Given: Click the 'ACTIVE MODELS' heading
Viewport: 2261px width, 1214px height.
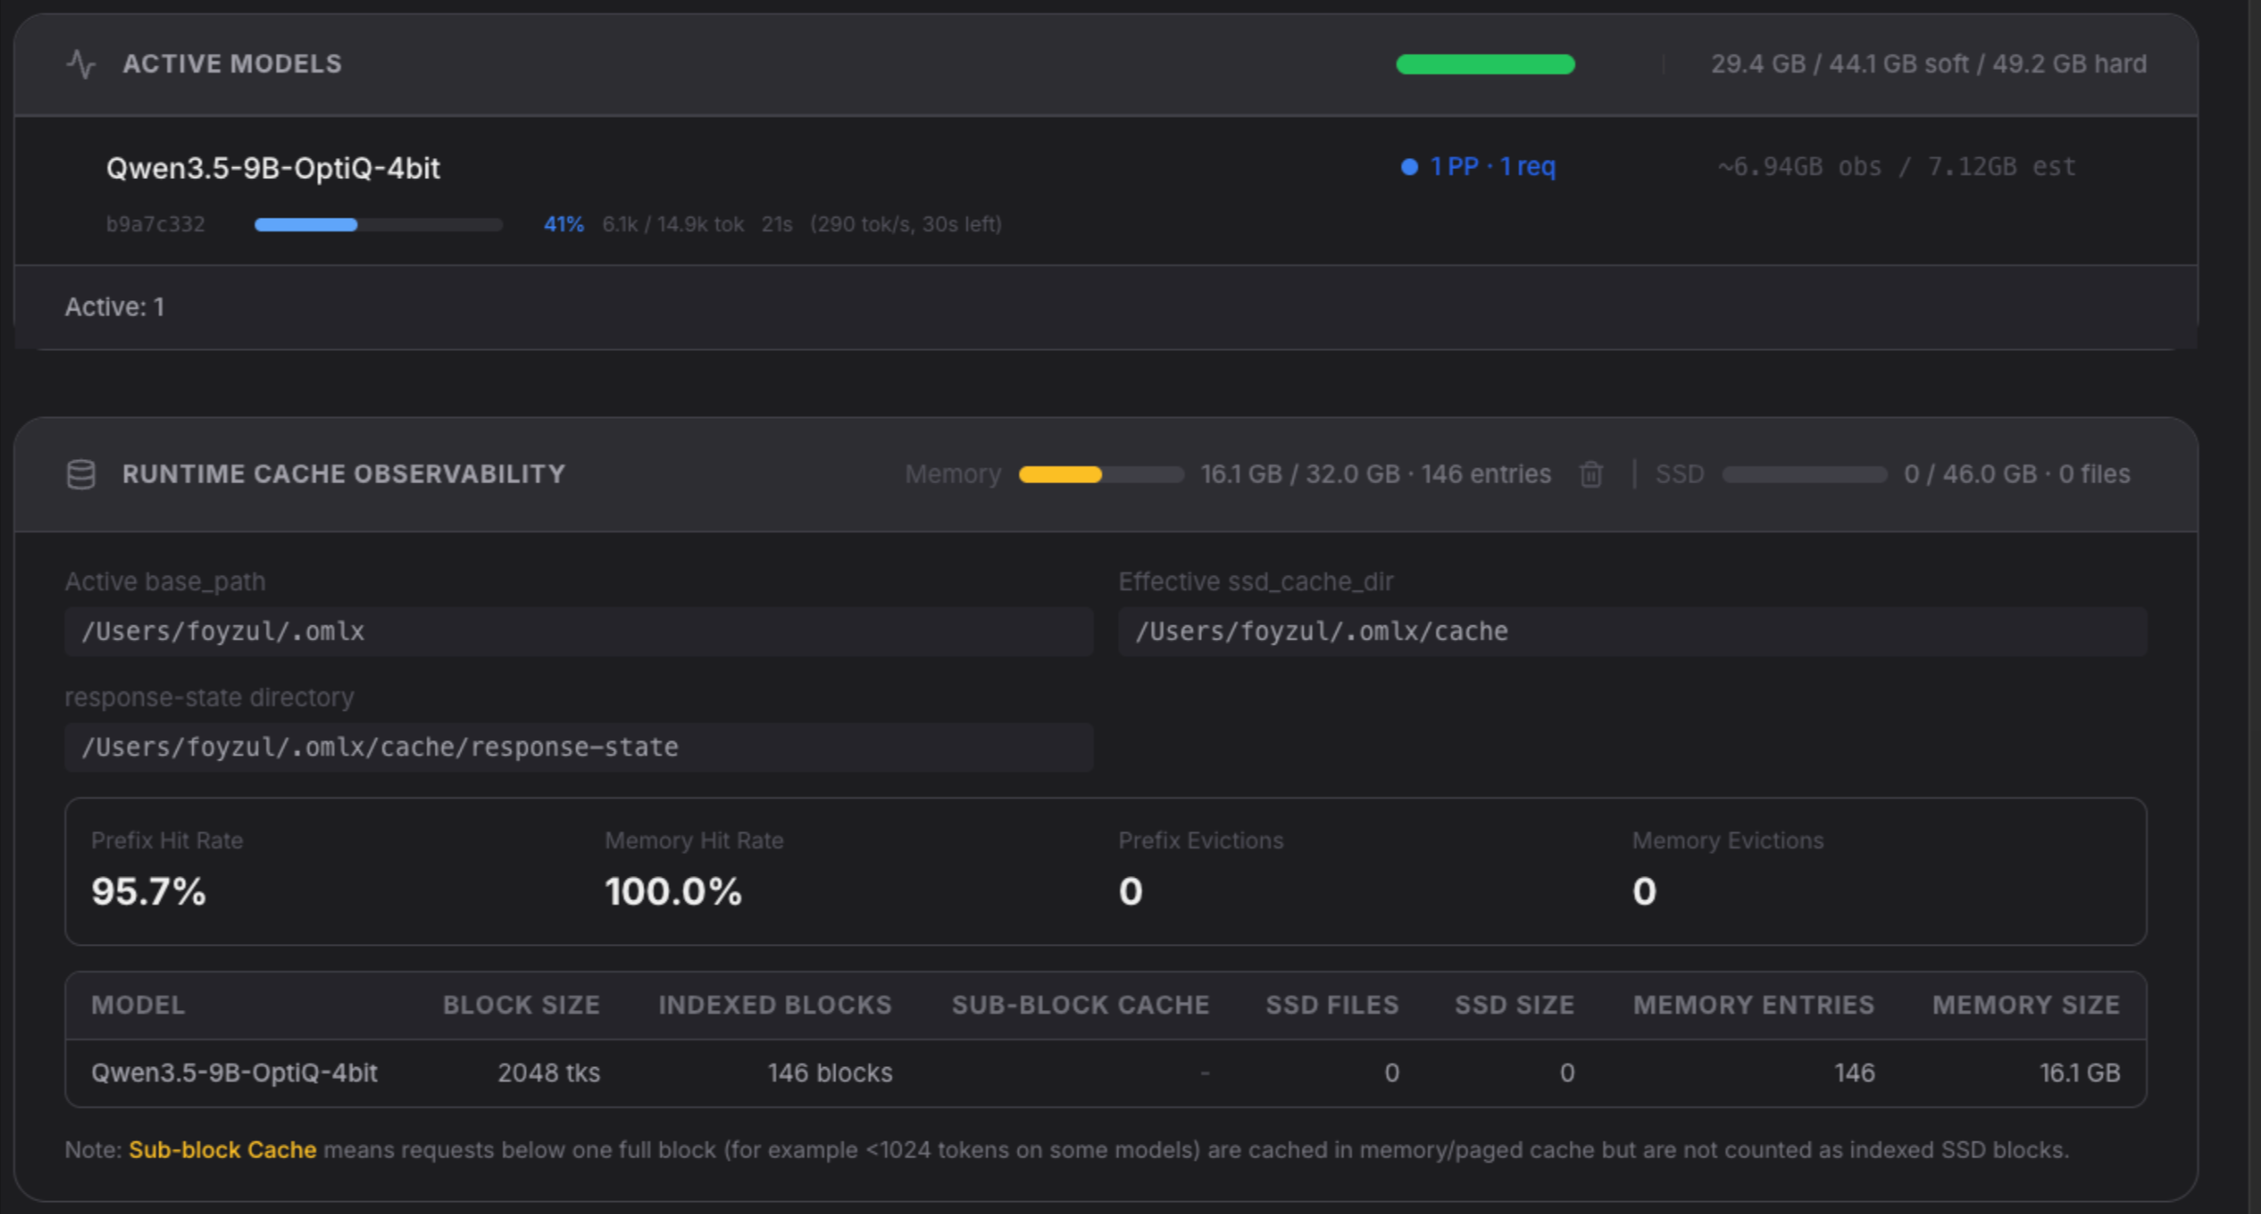Looking at the screenshot, I should pos(231,64).
